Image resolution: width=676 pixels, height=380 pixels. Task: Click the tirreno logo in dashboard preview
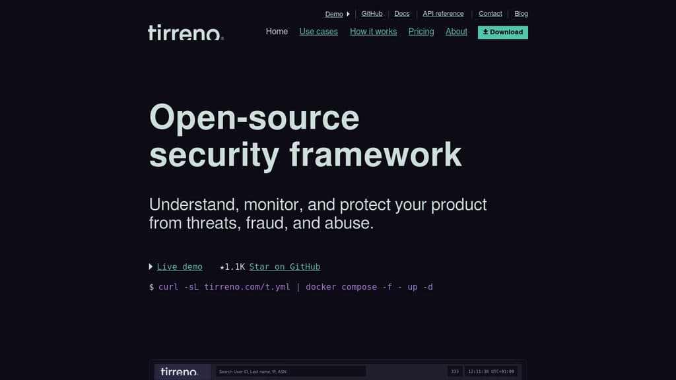coord(180,371)
